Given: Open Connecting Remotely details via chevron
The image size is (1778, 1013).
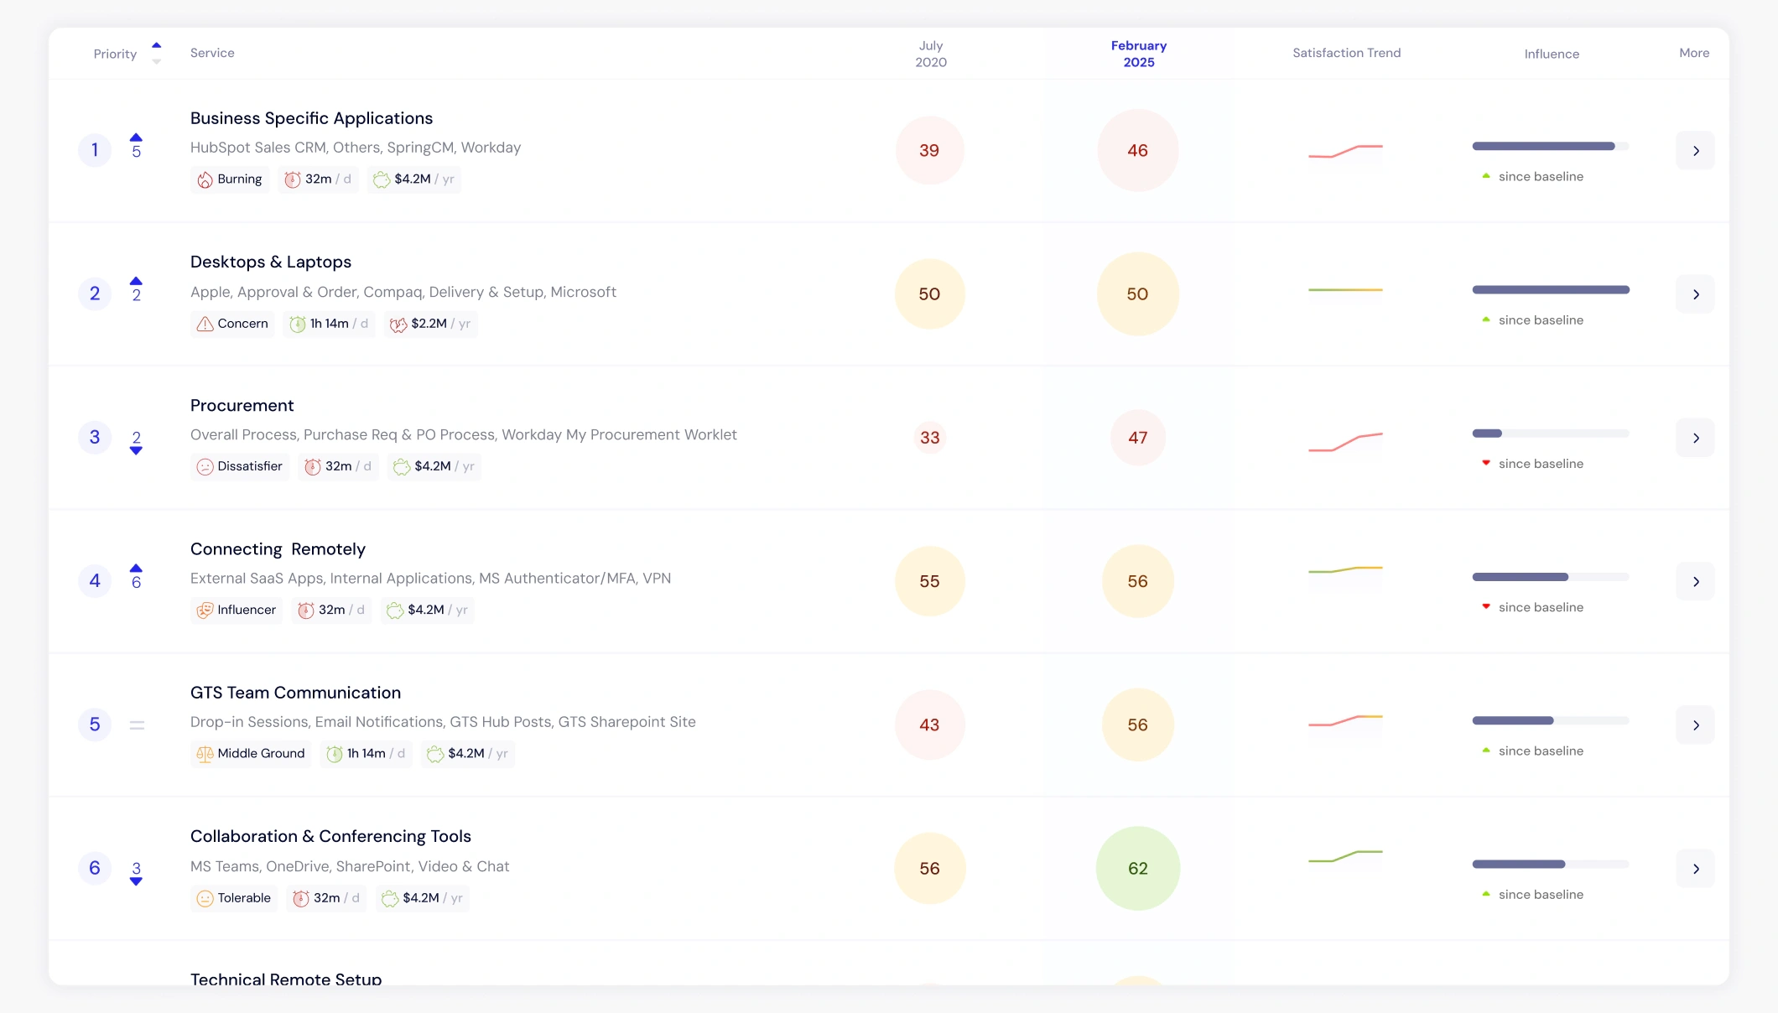Looking at the screenshot, I should [x=1695, y=581].
